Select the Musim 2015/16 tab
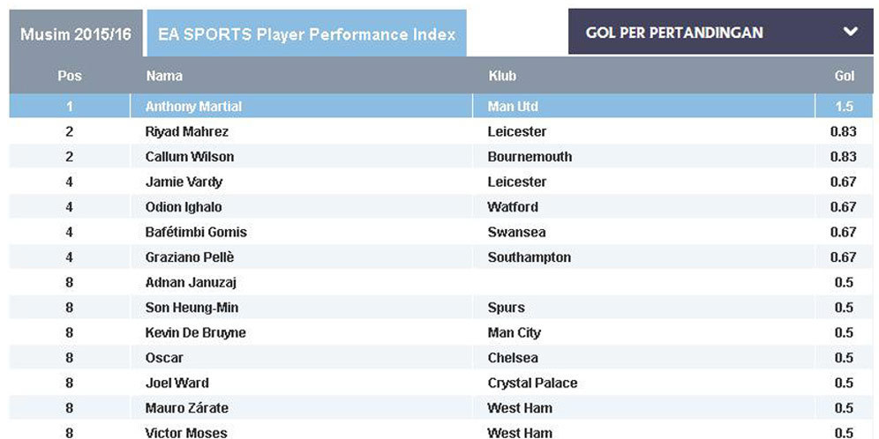The image size is (879, 439). [76, 34]
